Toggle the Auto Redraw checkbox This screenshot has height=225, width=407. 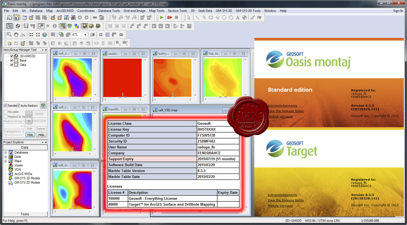pyautogui.click(x=18, y=106)
